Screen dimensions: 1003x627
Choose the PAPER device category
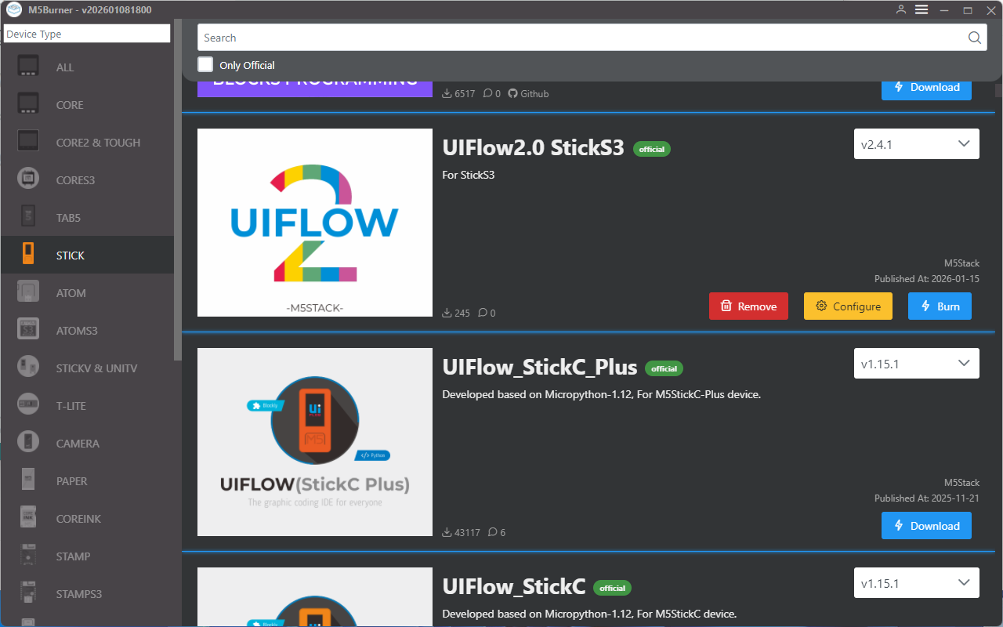(x=71, y=481)
